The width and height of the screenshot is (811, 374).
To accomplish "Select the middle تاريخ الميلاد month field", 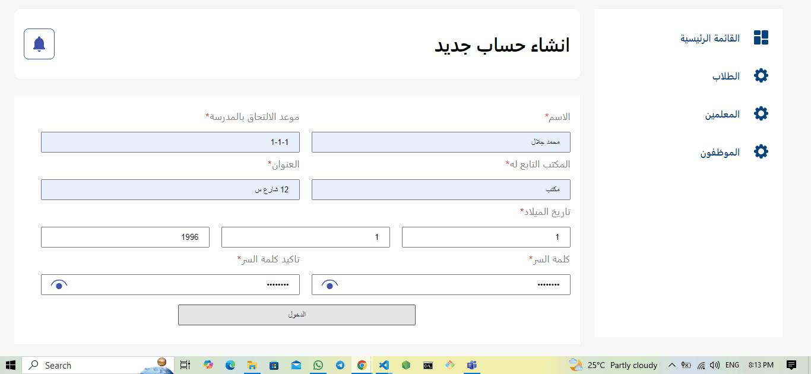I will click(306, 237).
